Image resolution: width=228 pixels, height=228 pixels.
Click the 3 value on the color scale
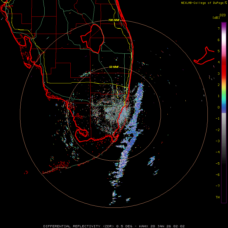coord(219,73)
